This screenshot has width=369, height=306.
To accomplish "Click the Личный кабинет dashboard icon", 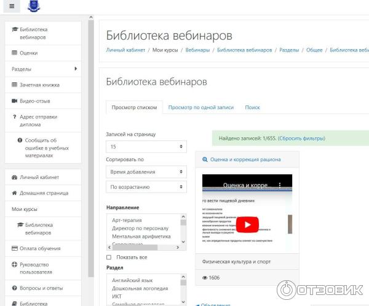I will 15,177.
